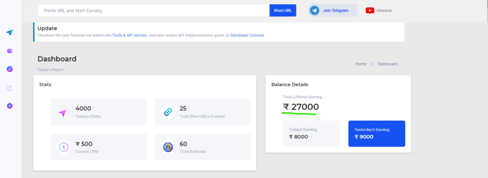488x178 pixels.
Task: Open the paper plane sidebar icon
Action: pyautogui.click(x=10, y=32)
